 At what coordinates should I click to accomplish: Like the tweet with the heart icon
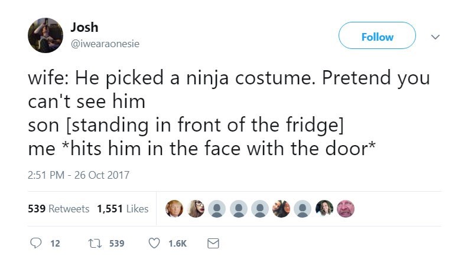156,243
